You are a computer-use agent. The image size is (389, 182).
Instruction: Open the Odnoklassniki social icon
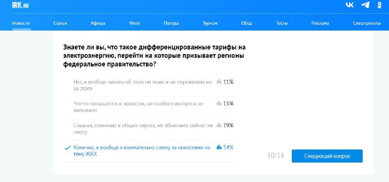[x=379, y=5]
